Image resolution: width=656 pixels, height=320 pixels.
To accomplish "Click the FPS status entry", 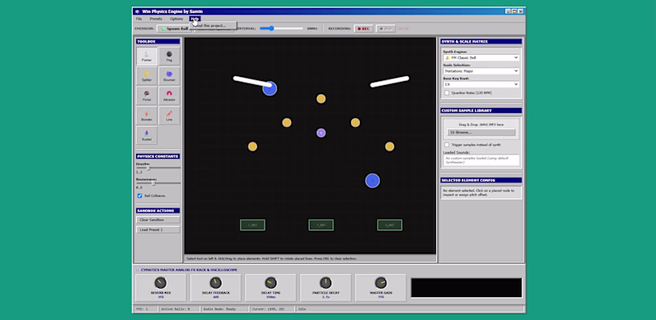I will pyautogui.click(x=146, y=309).
